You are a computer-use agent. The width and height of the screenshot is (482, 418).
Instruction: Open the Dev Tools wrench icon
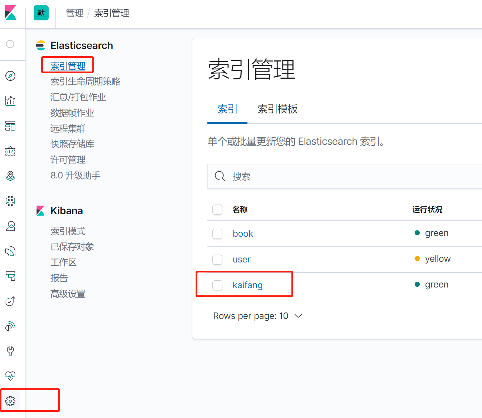click(x=10, y=351)
